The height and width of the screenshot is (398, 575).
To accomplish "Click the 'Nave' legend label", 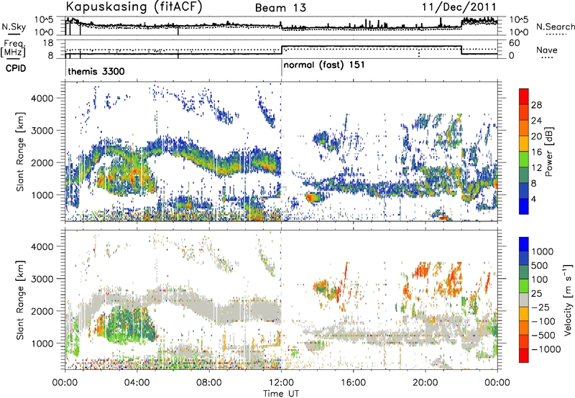I will pos(547,50).
